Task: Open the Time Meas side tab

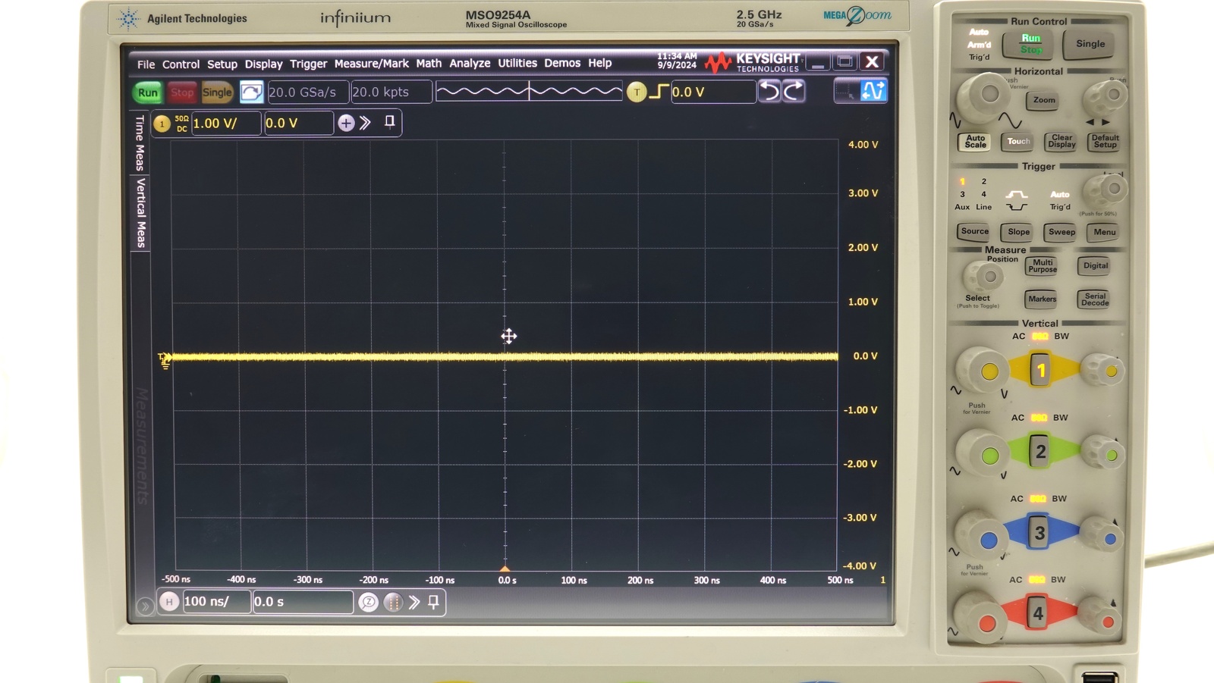Action: (140, 143)
